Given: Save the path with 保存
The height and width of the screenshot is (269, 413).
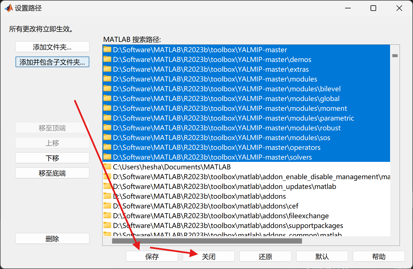Looking at the screenshot, I should (x=152, y=256).
